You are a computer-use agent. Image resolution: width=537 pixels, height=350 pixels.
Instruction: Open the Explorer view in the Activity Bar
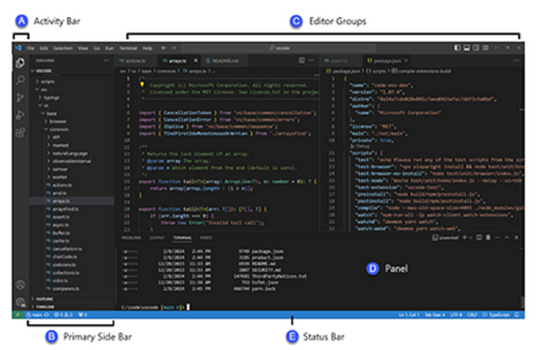click(21, 63)
